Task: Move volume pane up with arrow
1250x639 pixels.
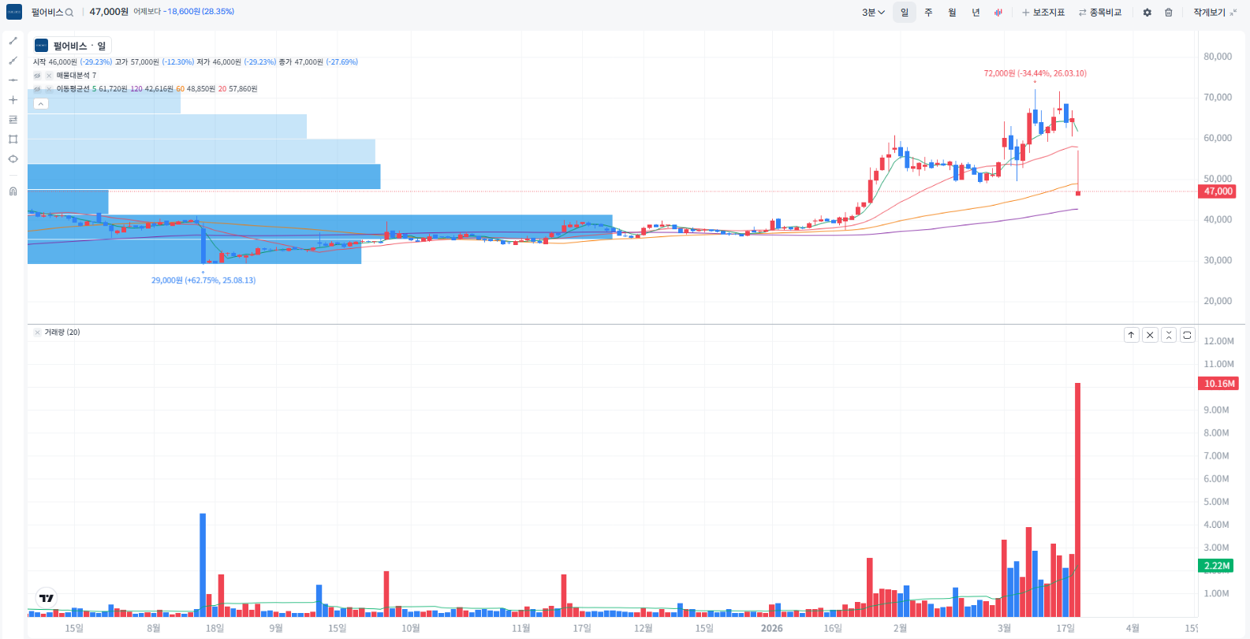Action: [x=1131, y=335]
